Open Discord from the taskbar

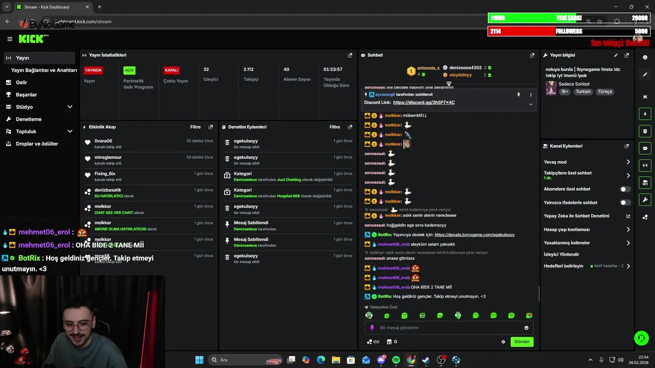pyautogui.click(x=381, y=360)
